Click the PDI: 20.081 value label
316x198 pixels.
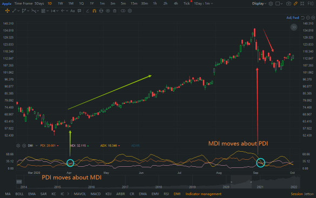[48, 146]
